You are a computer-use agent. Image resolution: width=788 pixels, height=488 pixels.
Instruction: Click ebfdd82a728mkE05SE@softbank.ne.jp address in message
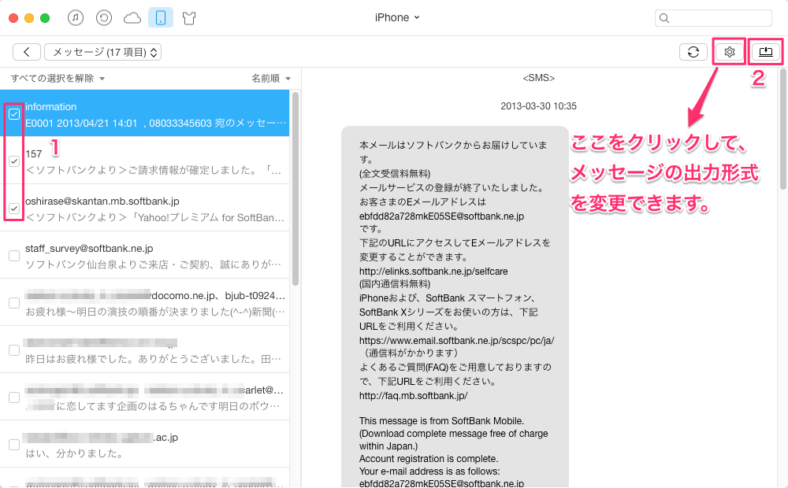click(441, 216)
